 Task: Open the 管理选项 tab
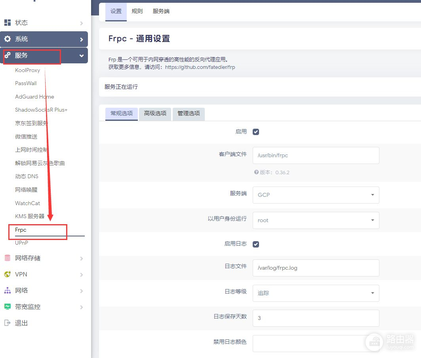coord(189,114)
